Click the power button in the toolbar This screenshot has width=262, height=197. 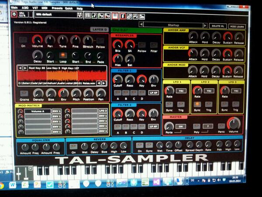pos(14,14)
